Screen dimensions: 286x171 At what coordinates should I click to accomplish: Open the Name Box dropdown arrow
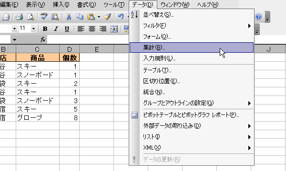pos(14,39)
